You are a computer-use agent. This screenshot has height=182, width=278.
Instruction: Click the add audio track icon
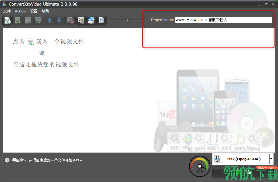(x=18, y=21)
